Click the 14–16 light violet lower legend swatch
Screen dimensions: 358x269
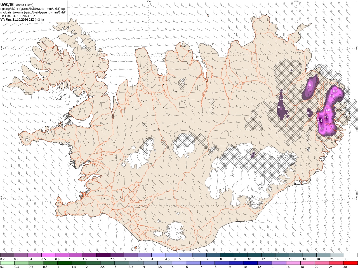pos(279,263)
